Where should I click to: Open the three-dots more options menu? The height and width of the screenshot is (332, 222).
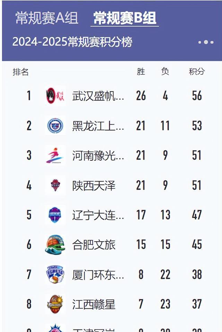206,42
